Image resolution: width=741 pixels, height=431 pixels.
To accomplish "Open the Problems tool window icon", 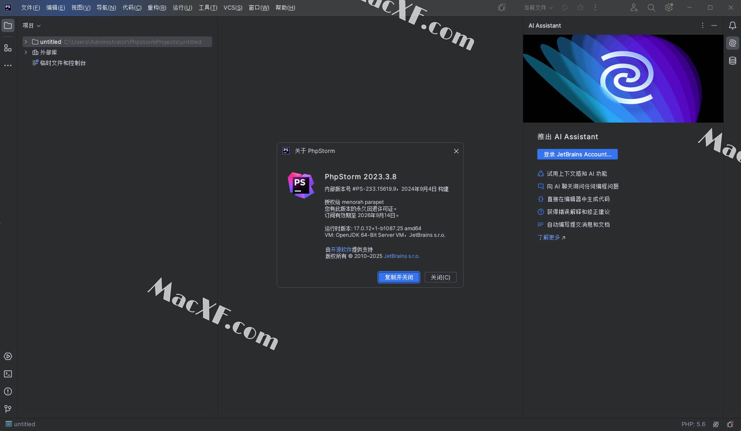I will (x=8, y=391).
